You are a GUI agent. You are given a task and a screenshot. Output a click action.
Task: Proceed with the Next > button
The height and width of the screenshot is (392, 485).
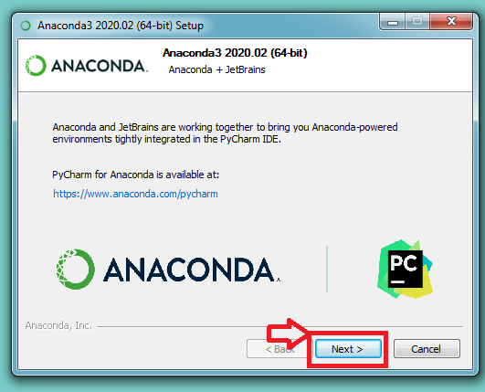pyautogui.click(x=348, y=349)
